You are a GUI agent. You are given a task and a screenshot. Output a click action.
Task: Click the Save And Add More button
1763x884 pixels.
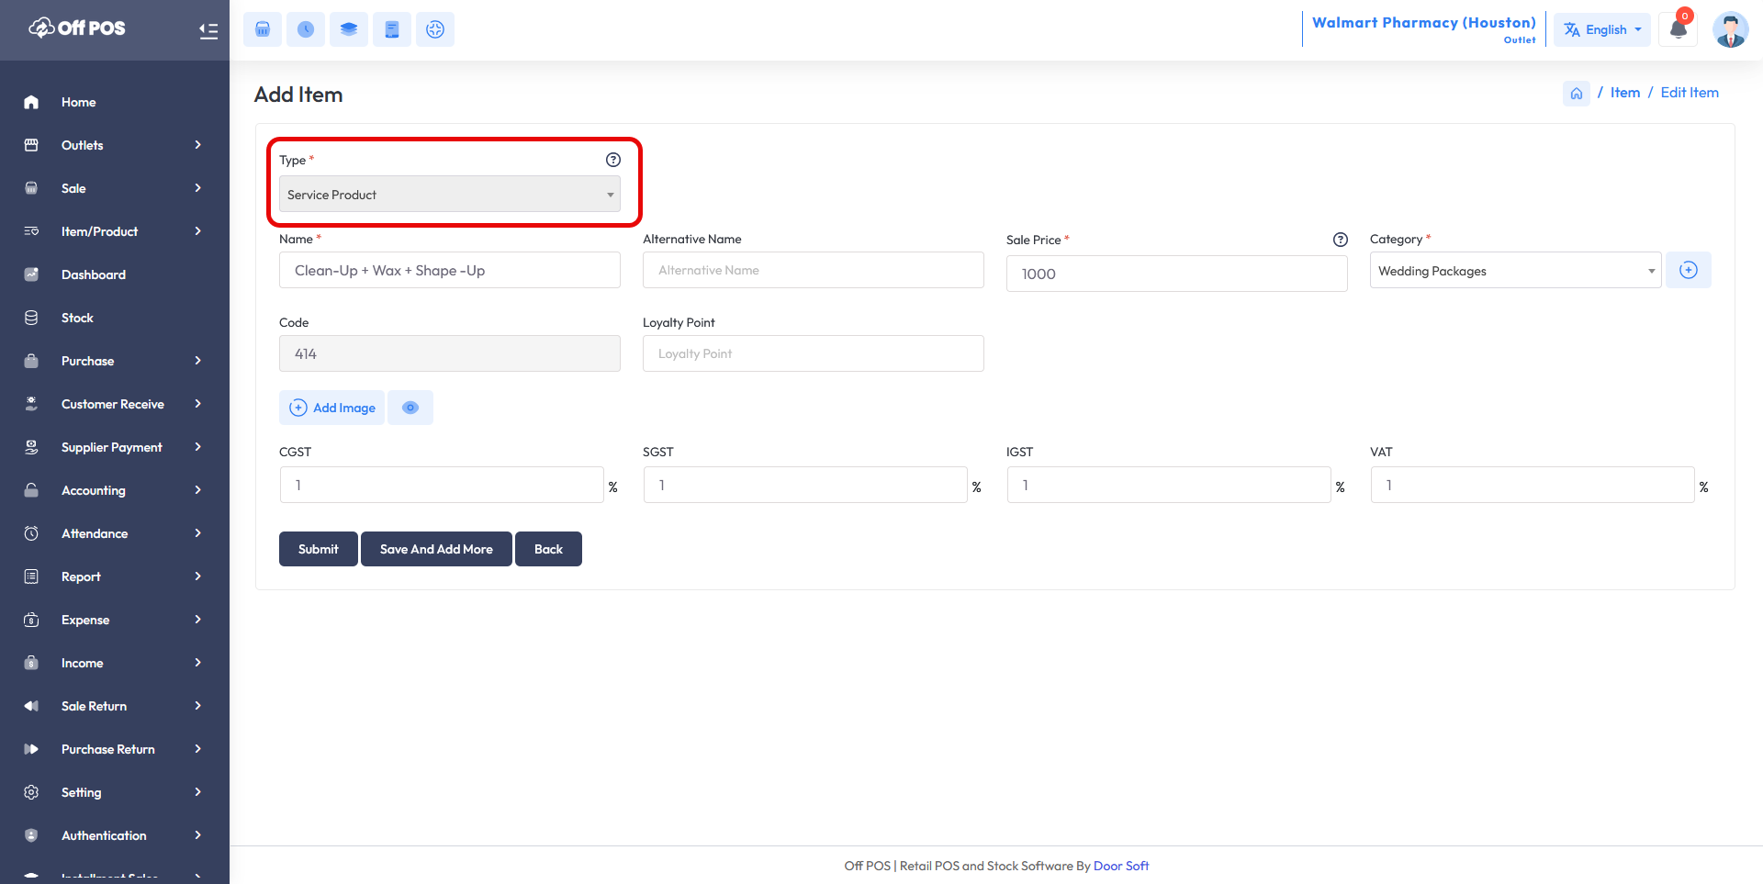coord(436,549)
